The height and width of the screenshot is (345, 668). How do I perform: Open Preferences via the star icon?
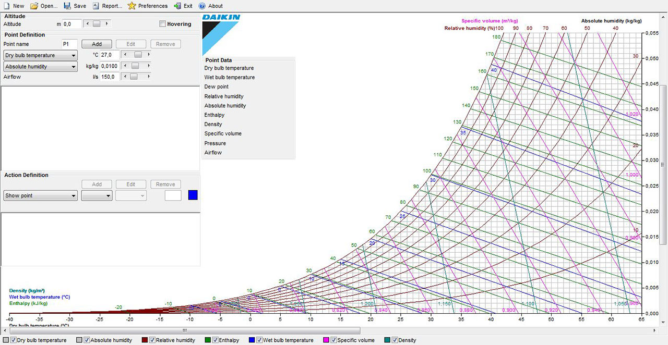click(132, 6)
